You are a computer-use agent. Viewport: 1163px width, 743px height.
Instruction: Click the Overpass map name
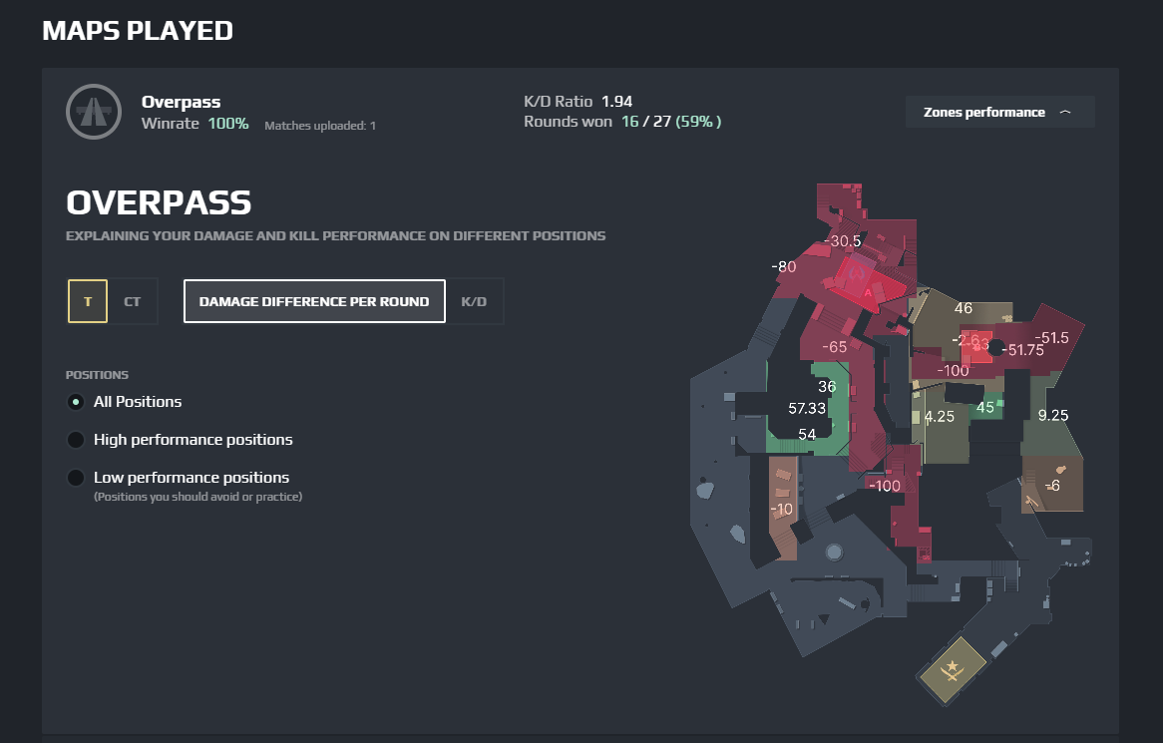click(x=181, y=102)
